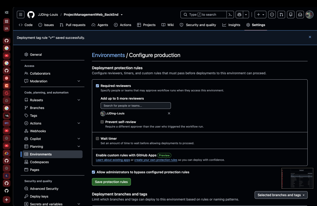The height and width of the screenshot is (206, 317).
Task: Open Selected branches and tags dropdown
Action: click(281, 195)
